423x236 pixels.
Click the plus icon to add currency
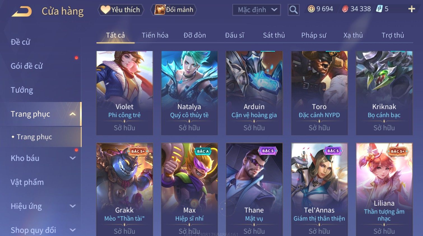coord(412,9)
